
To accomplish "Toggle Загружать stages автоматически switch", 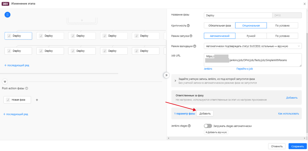I will pyautogui.click(x=208, y=126).
